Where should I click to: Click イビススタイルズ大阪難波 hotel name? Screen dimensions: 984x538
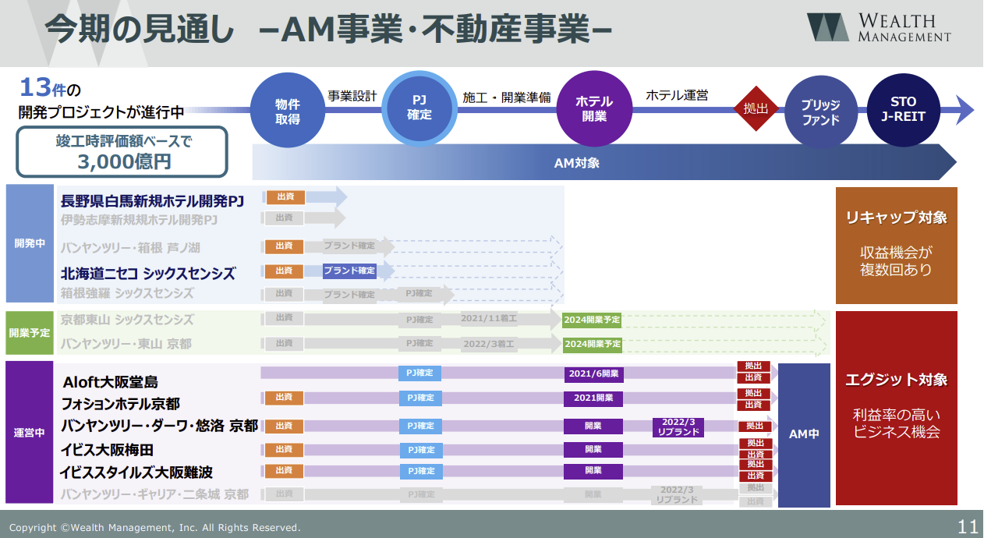point(136,473)
